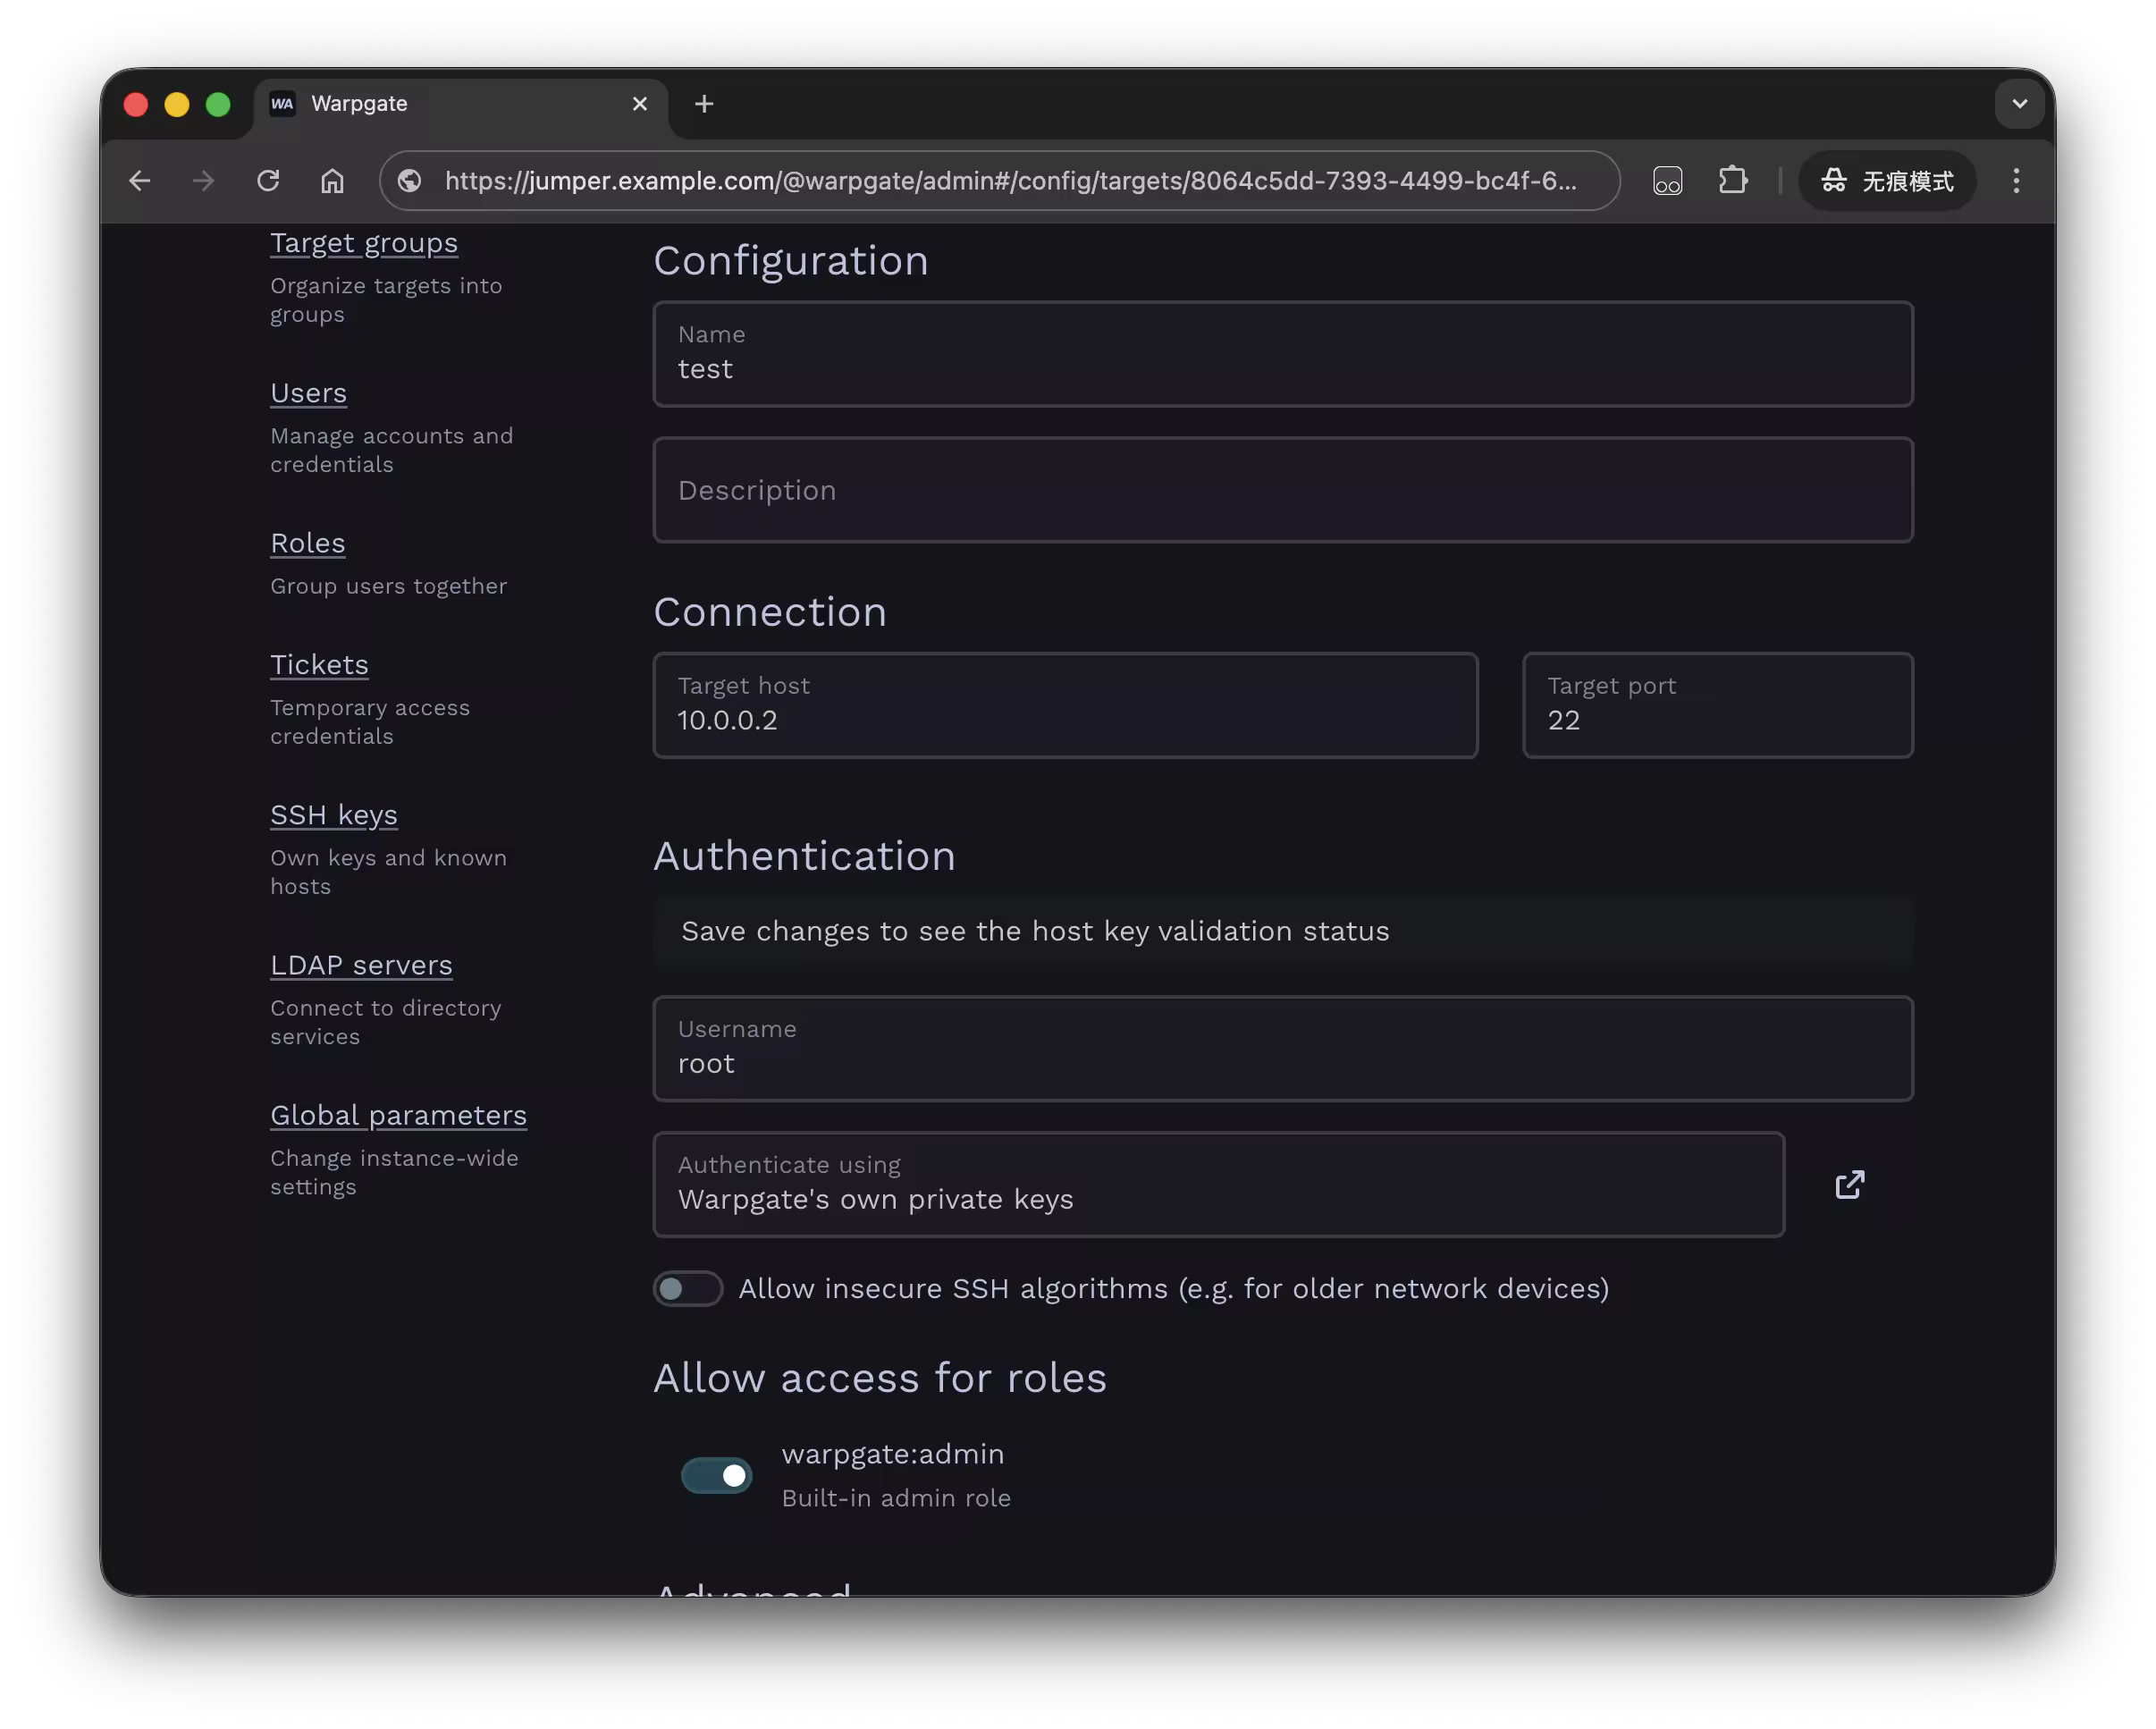View site information icon in address bar
Screen dimensions: 2156x1729
[x=410, y=181]
